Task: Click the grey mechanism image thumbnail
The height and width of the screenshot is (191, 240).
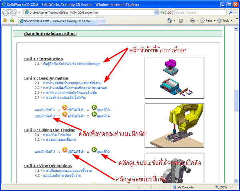Action: tap(174, 168)
